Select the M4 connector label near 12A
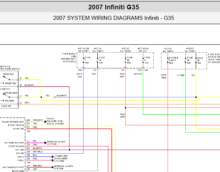 point(146,70)
